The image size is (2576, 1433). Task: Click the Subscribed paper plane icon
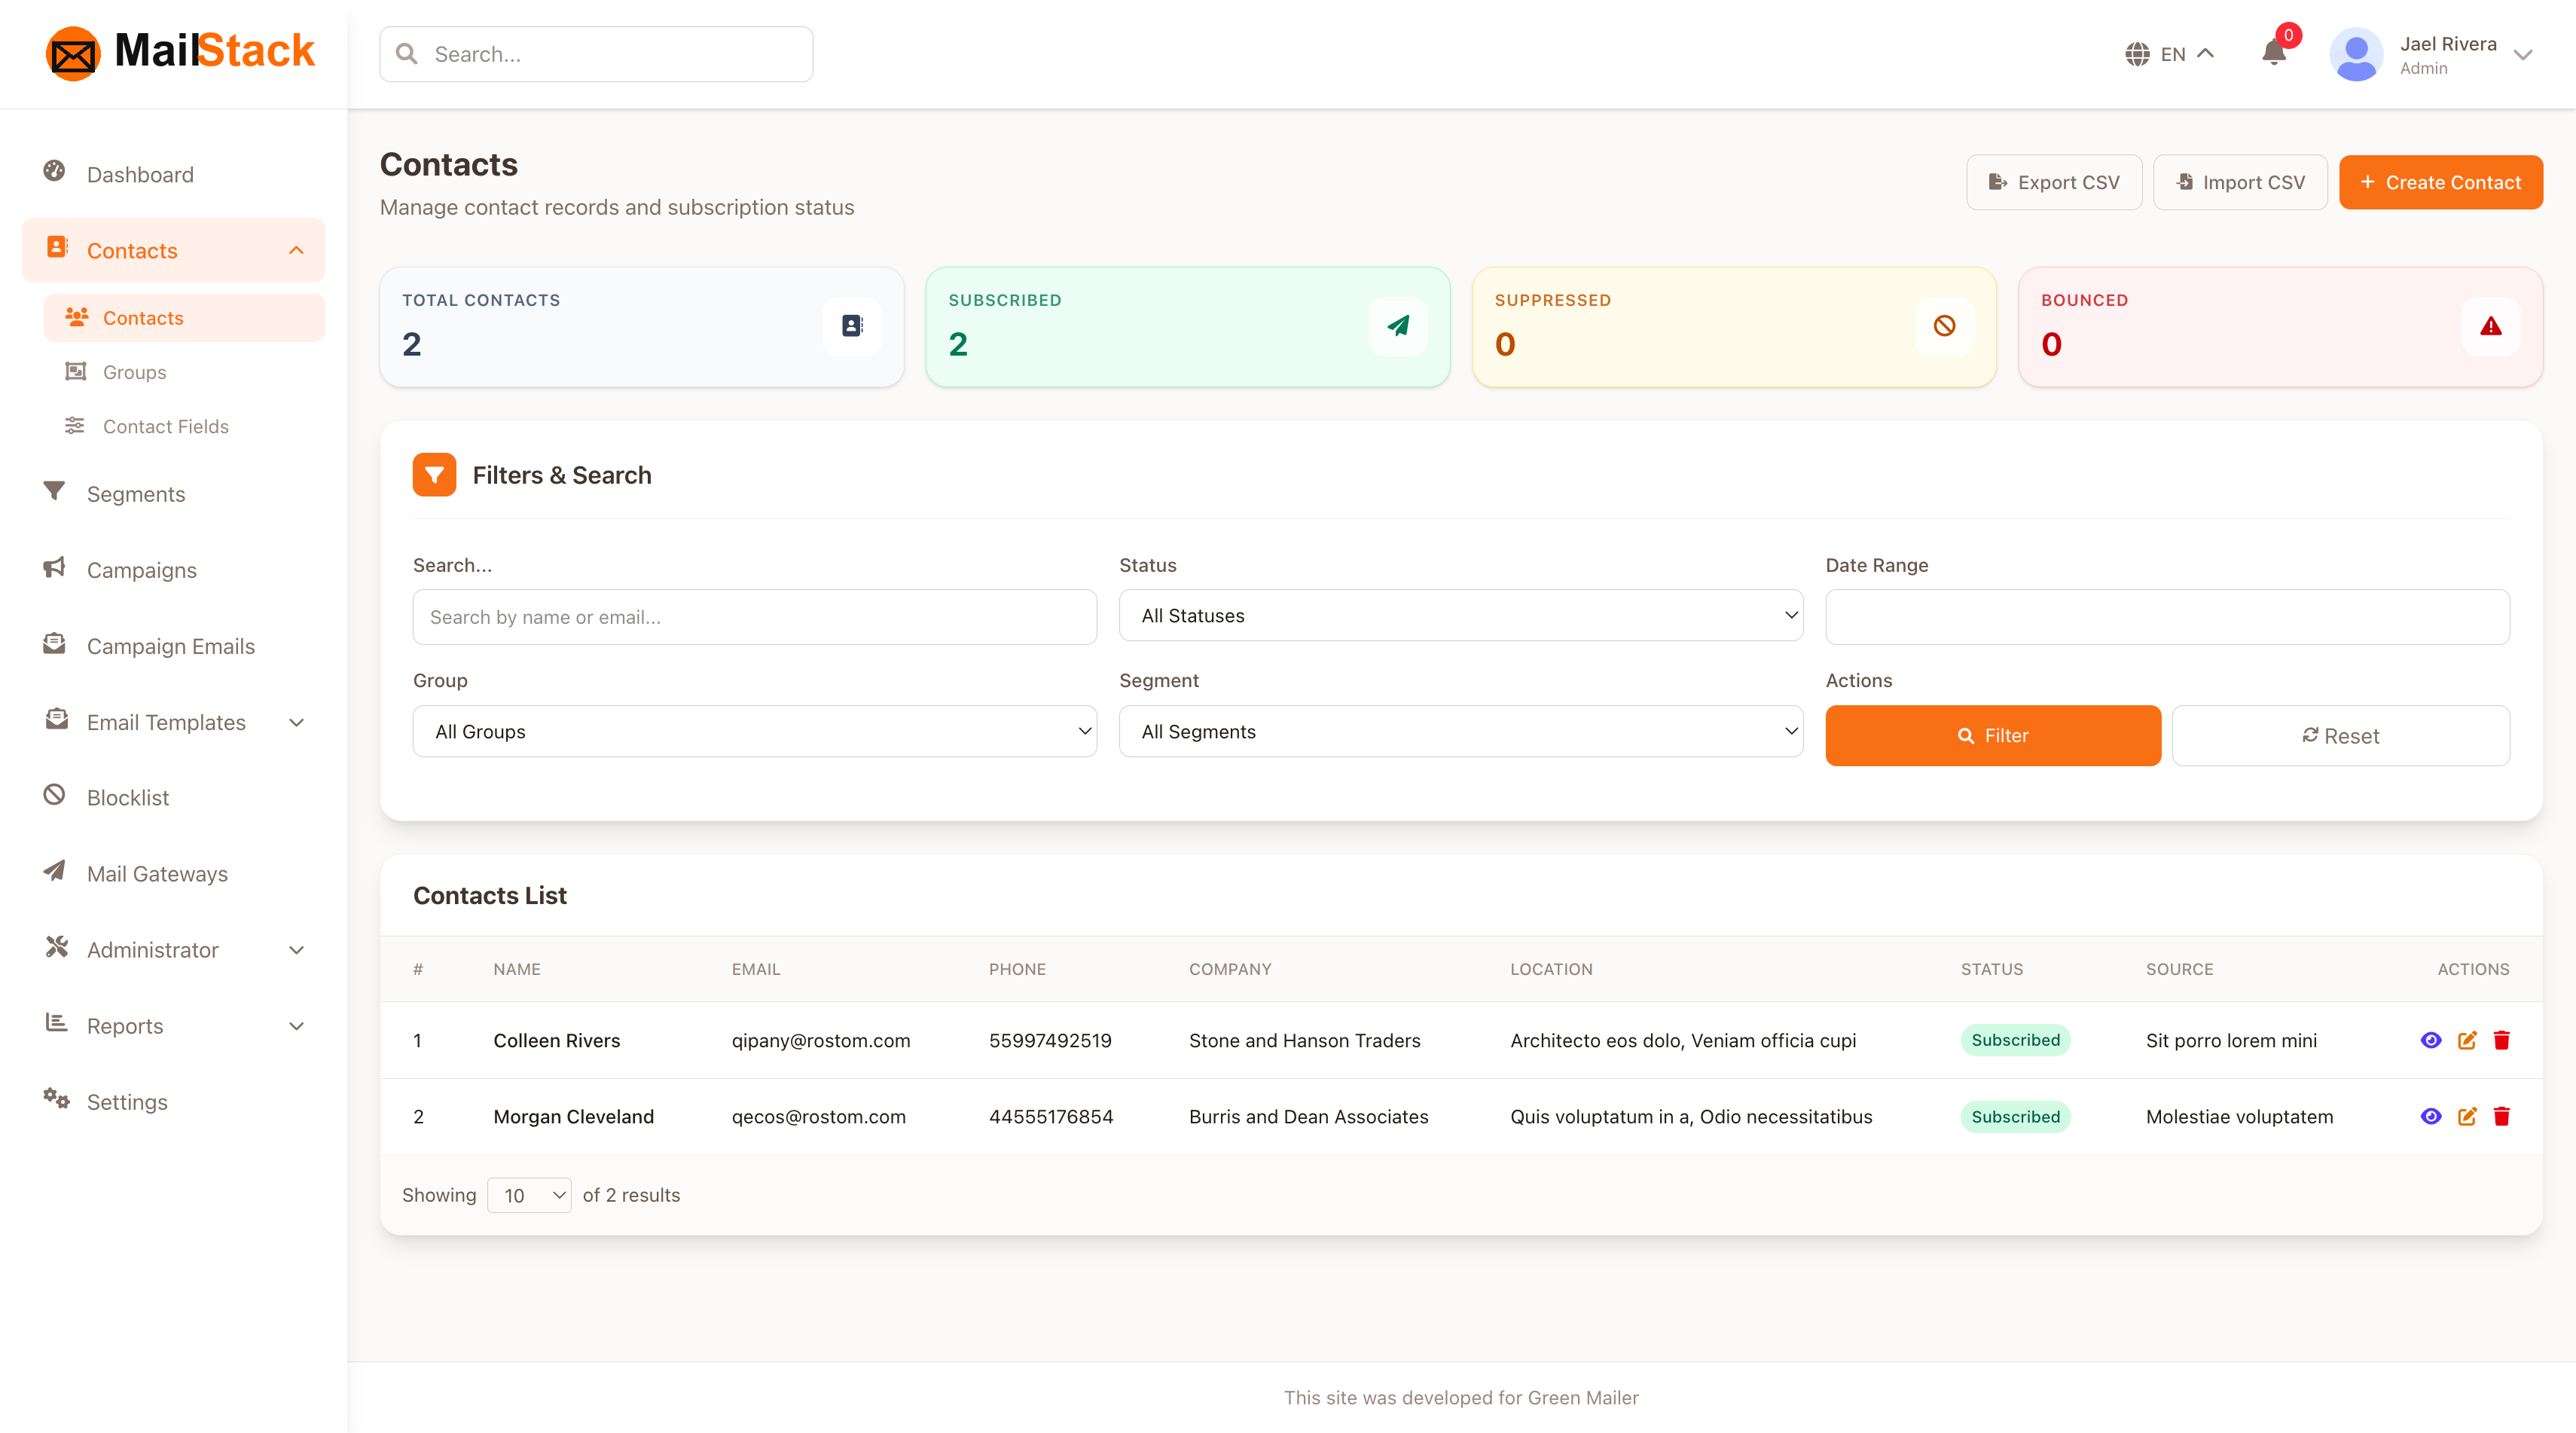click(x=1398, y=326)
